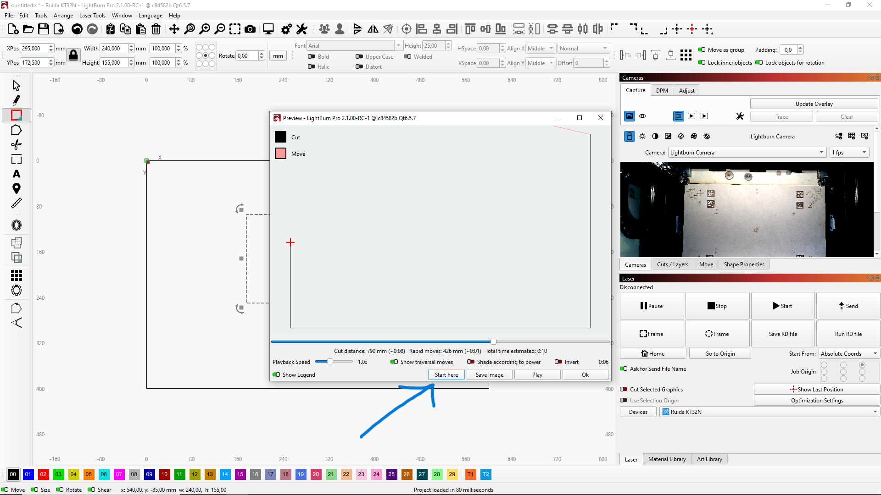This screenshot has height=495, width=881.
Task: Click the Save file floppy icon
Action: click(44, 29)
